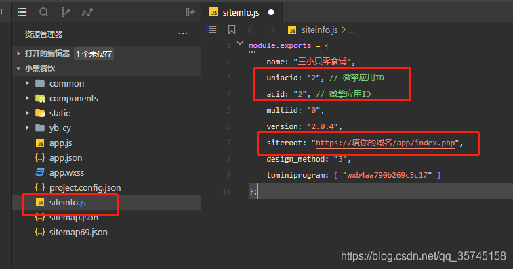Click line number 5 in the gutter
Viewport: 513px width, 269px height.
tap(228, 110)
